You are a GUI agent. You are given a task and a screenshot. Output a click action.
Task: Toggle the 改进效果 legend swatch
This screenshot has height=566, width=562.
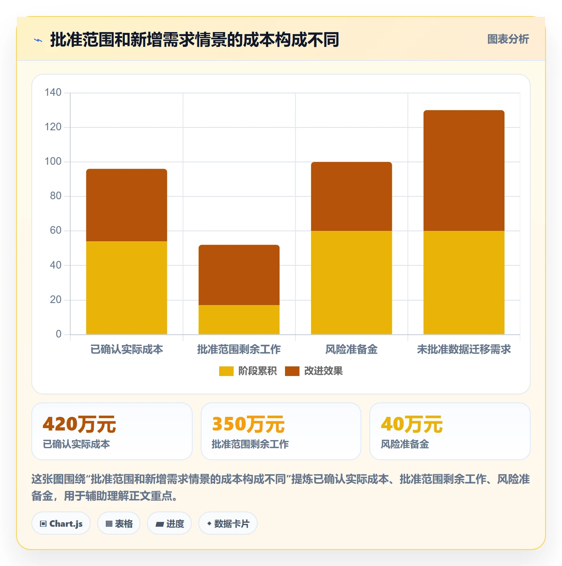tap(292, 371)
